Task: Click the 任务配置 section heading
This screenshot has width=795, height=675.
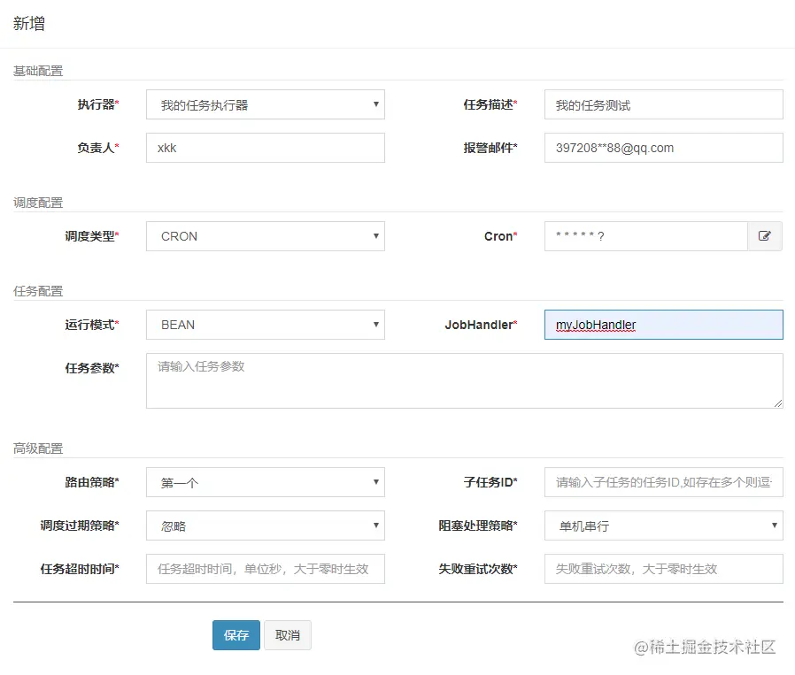Action: [38, 291]
